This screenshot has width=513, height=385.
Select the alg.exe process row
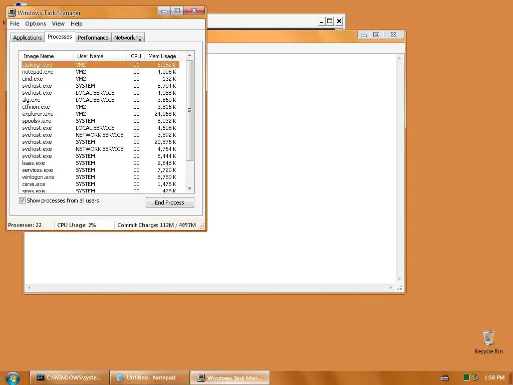(x=100, y=100)
